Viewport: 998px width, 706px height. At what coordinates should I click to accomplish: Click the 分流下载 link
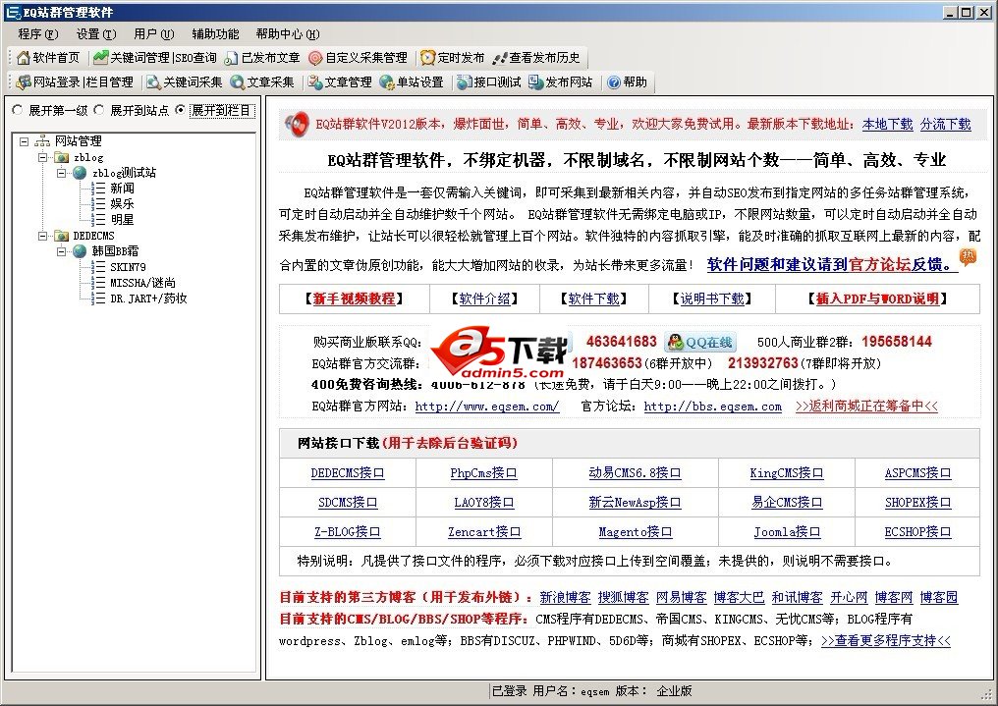[x=945, y=124]
